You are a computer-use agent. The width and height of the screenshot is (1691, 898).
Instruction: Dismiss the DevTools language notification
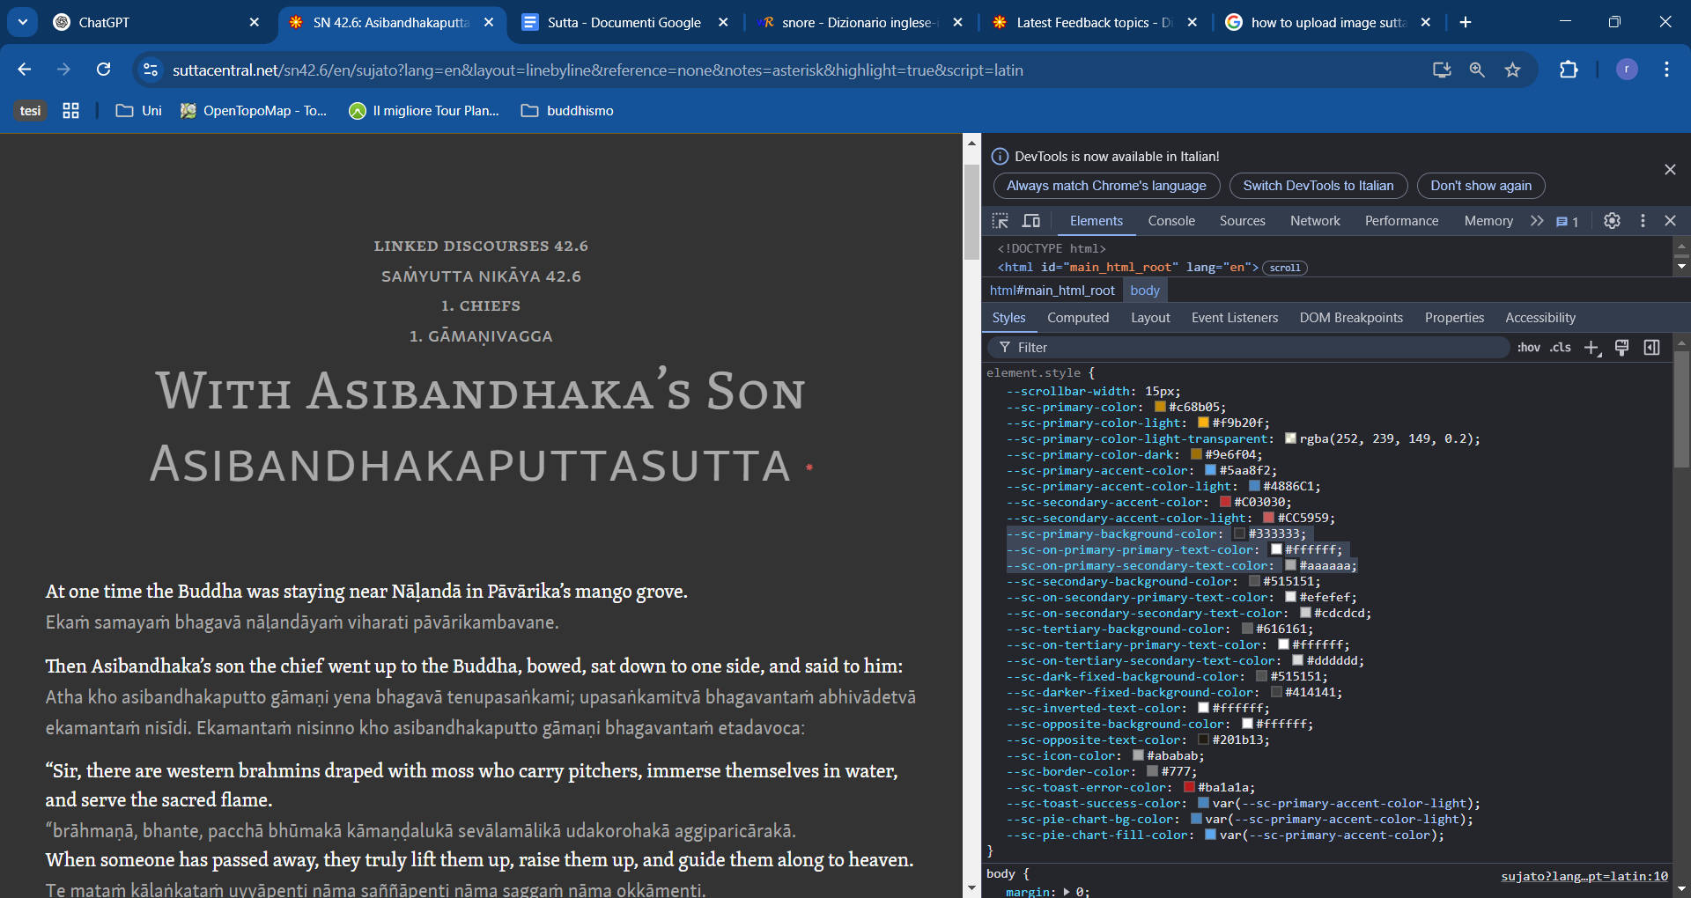[x=1670, y=169]
